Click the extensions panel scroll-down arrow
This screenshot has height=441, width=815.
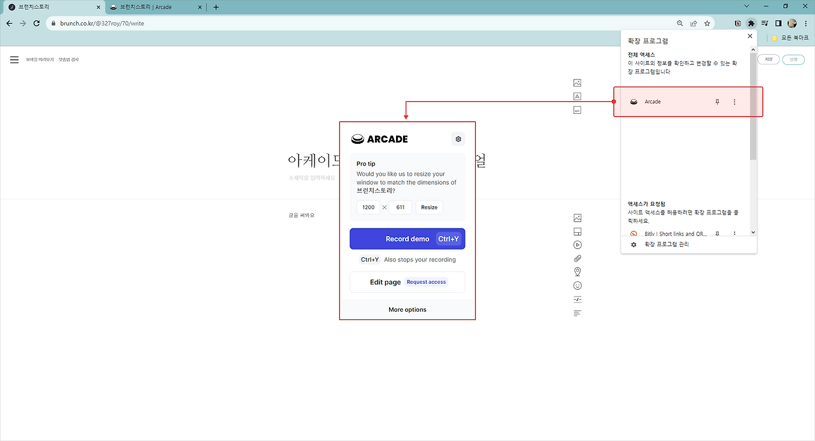point(753,232)
